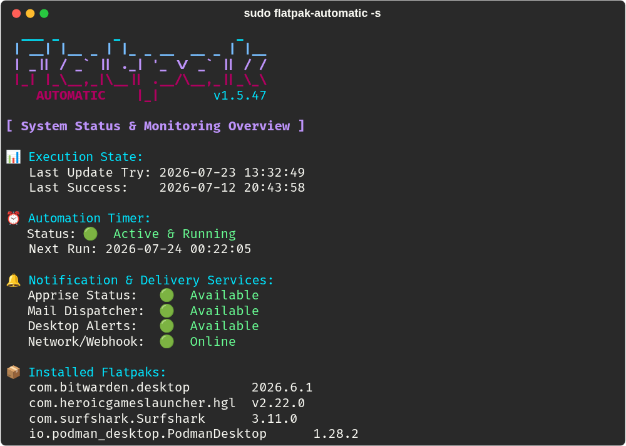The width and height of the screenshot is (626, 446).
Task: Click the Podman Desktop version 1.28.2
Action: pos(336,434)
